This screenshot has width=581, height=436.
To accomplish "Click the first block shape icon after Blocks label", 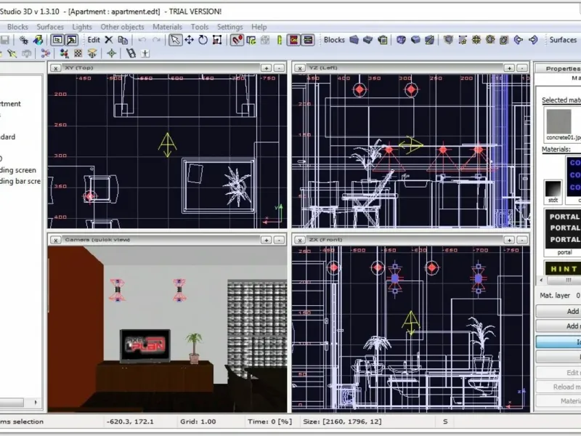I will (x=354, y=40).
